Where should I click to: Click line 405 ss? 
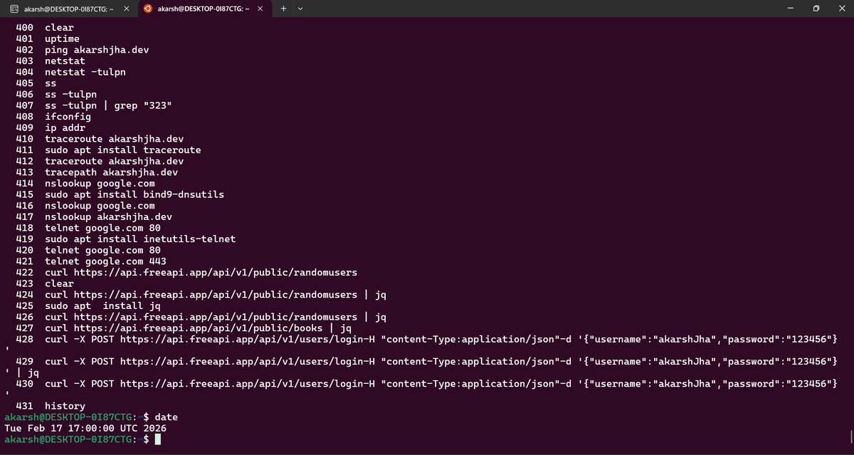tap(36, 83)
